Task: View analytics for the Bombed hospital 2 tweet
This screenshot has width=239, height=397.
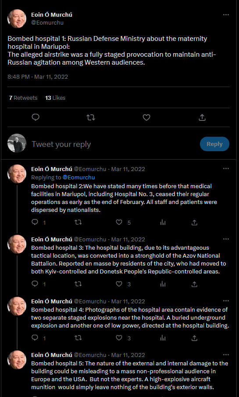Action: [163, 222]
